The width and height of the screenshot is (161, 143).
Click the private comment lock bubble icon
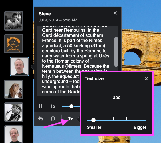pos(53,119)
